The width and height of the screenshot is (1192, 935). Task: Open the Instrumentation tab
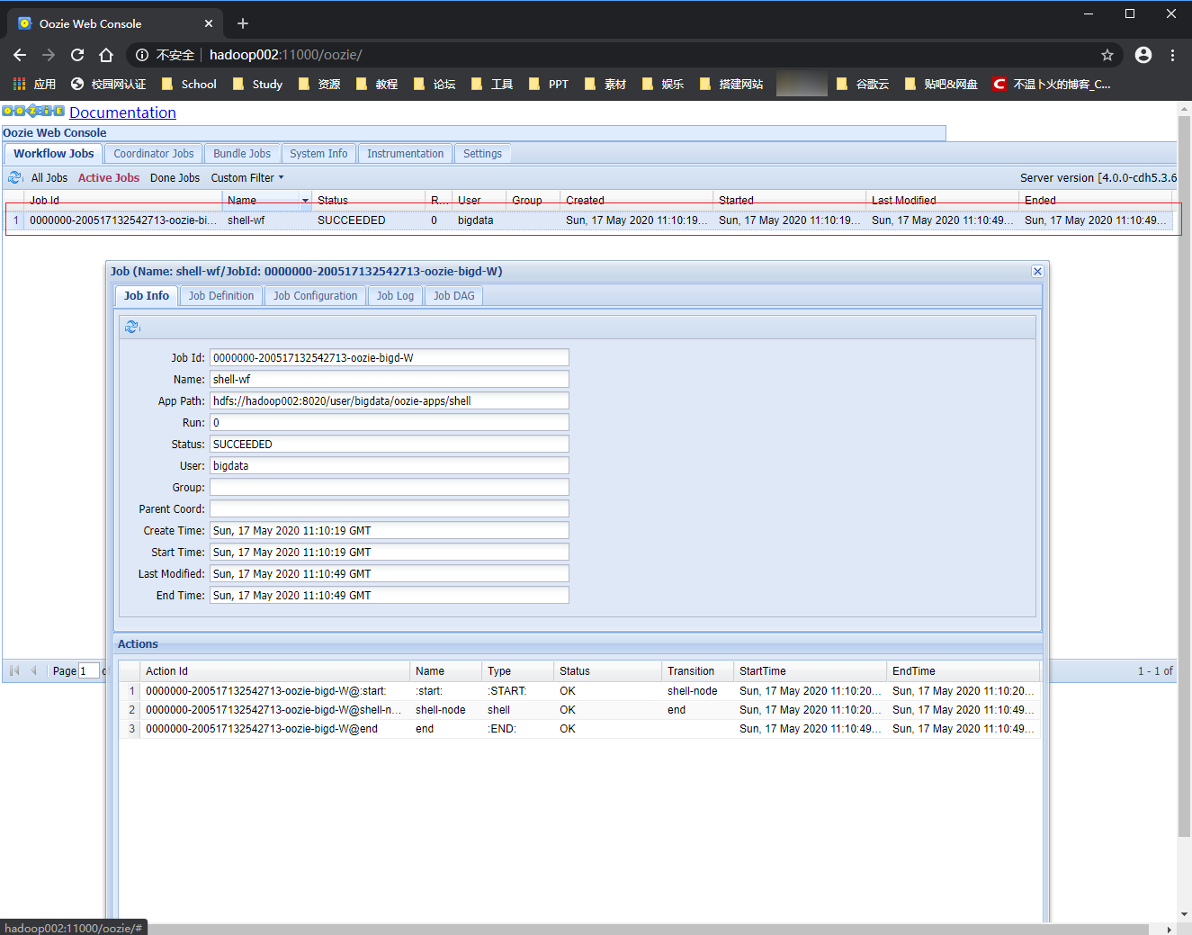(405, 154)
